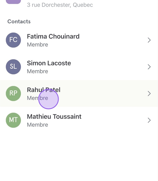Click the chevron next to Rahul Patel
This screenshot has height=181, width=158.
point(149,94)
